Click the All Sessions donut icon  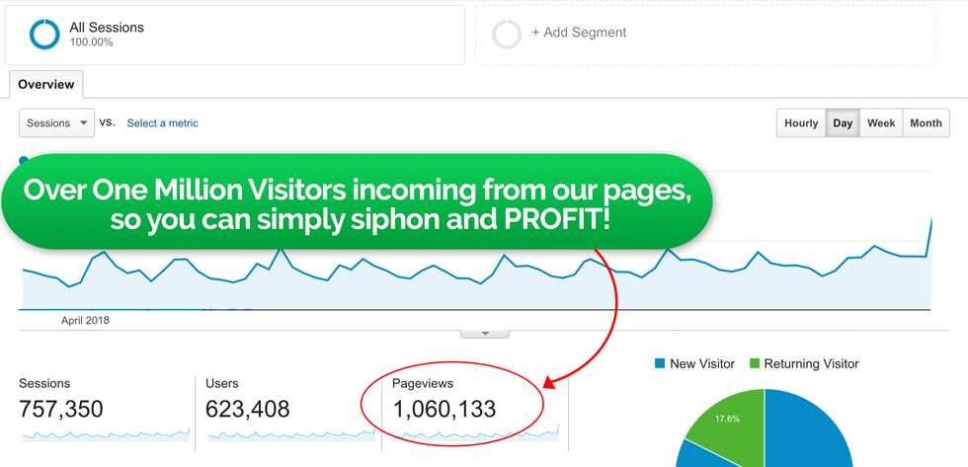(44, 34)
